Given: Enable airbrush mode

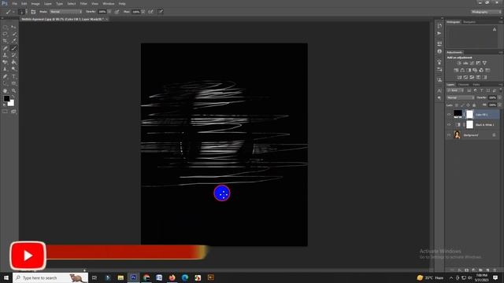Looking at the screenshot, I should tap(150, 12).
